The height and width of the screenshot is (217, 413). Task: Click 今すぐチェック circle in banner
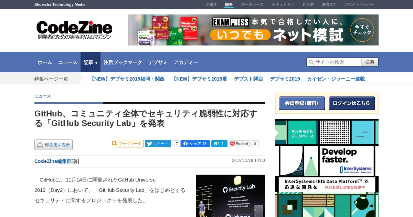coord(362,30)
